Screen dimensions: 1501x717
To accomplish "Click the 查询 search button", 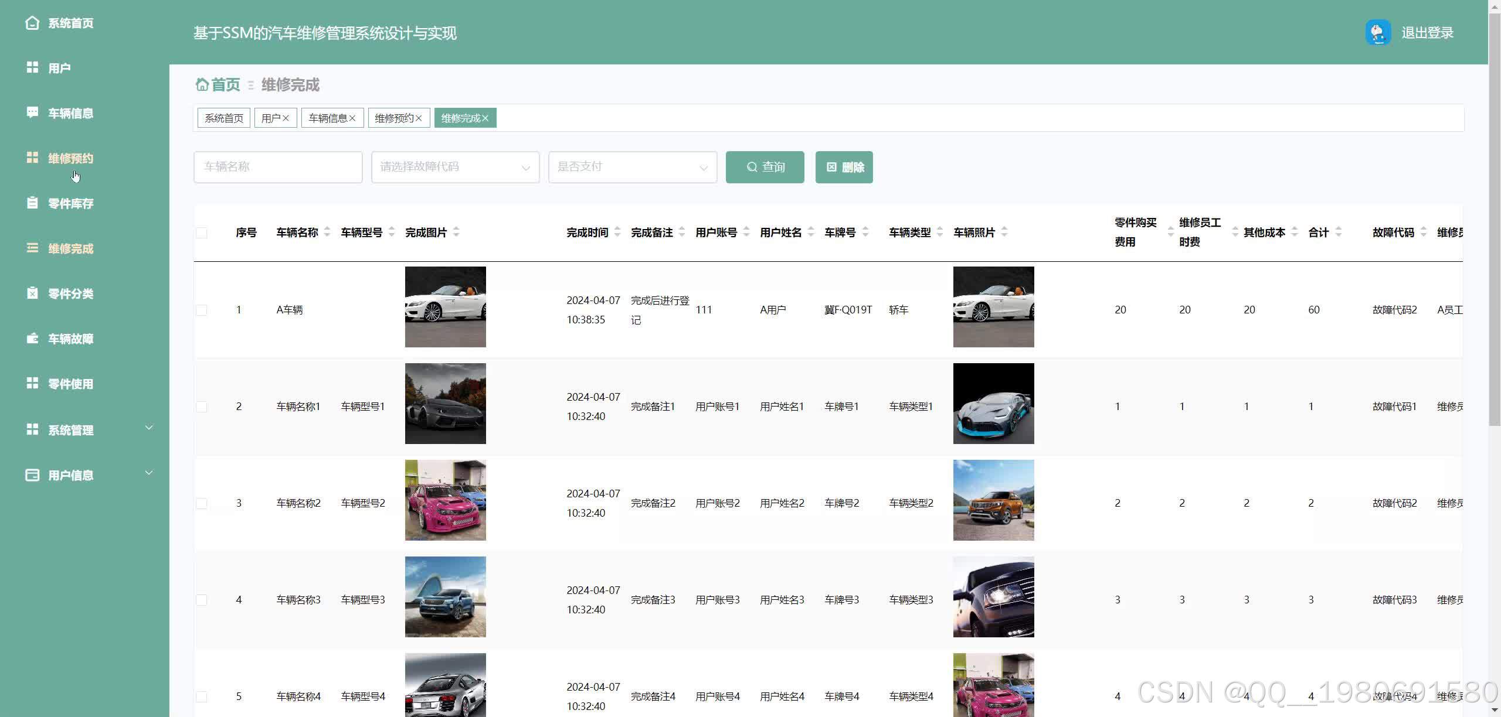I will [765, 167].
